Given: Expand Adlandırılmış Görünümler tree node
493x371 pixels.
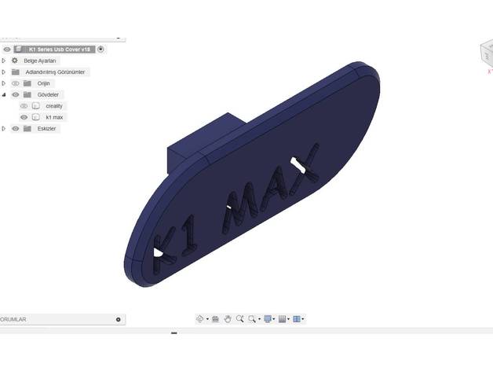Looking at the screenshot, I should 4,72.
